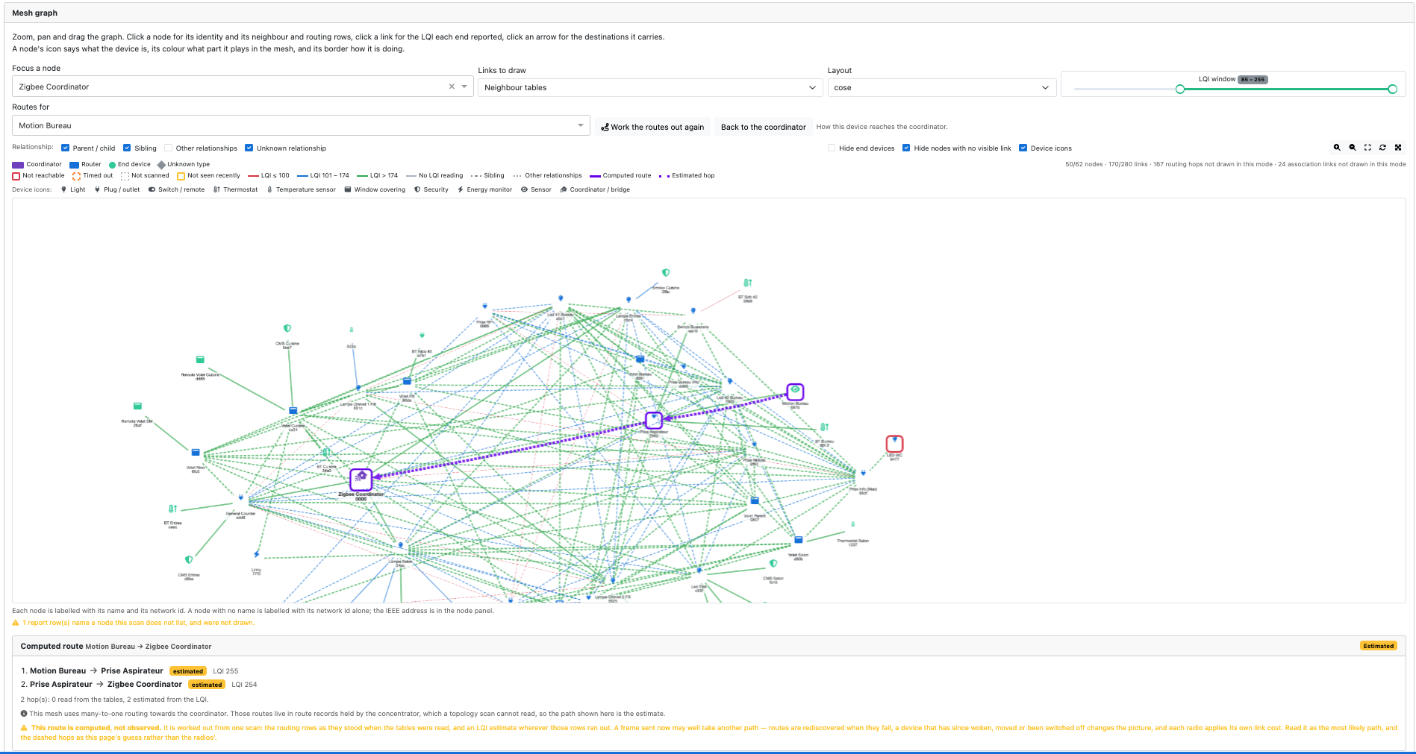Adjust the upper LQI window slider handle

(x=1392, y=89)
